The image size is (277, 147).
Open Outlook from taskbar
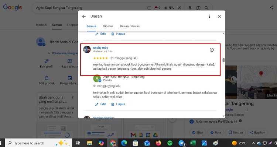[147, 143]
